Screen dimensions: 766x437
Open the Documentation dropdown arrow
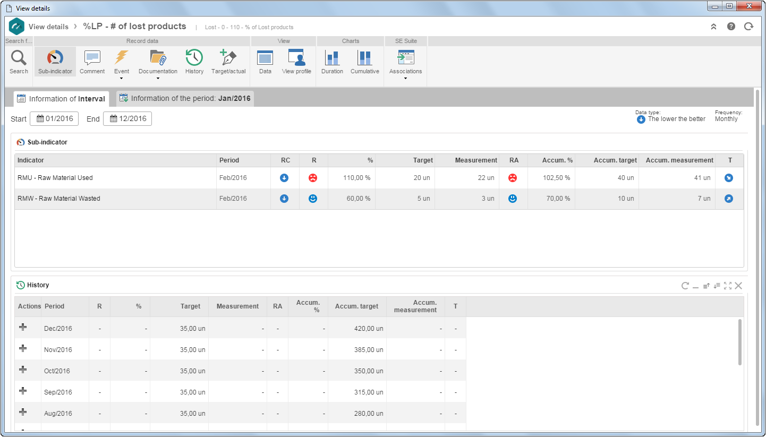[x=158, y=79]
